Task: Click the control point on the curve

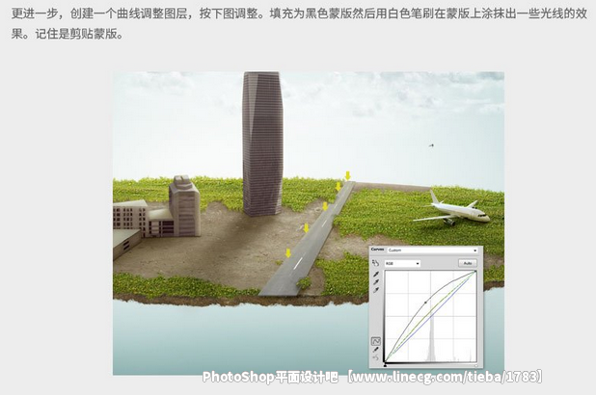Action: (425, 303)
